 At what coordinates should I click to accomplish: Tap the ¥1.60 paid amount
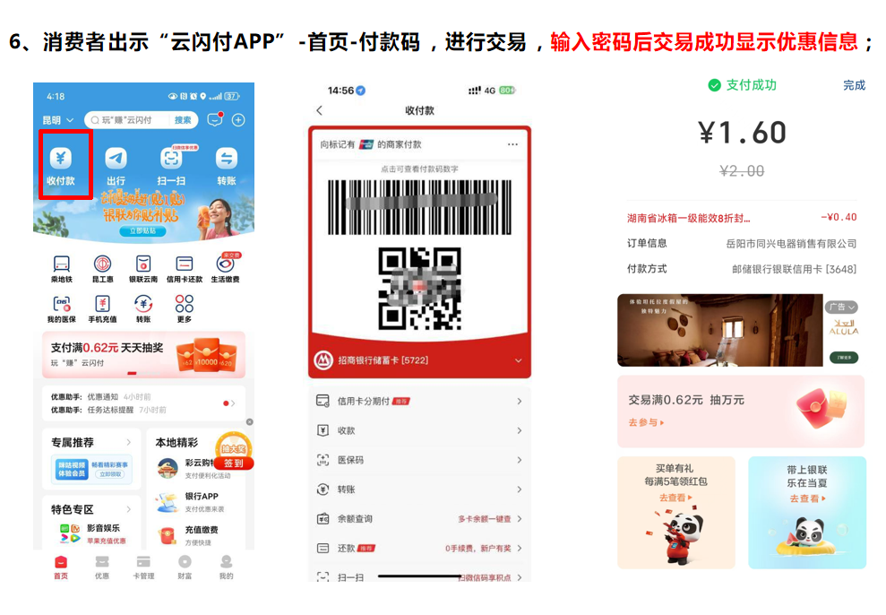click(x=742, y=133)
